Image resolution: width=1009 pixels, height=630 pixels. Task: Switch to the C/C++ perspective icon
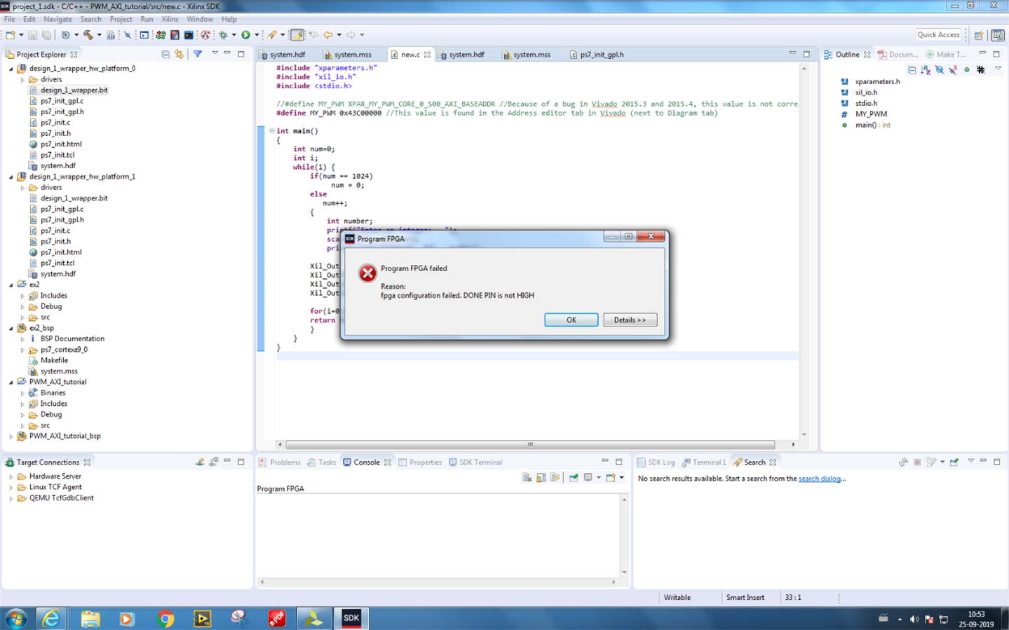[x=998, y=35]
